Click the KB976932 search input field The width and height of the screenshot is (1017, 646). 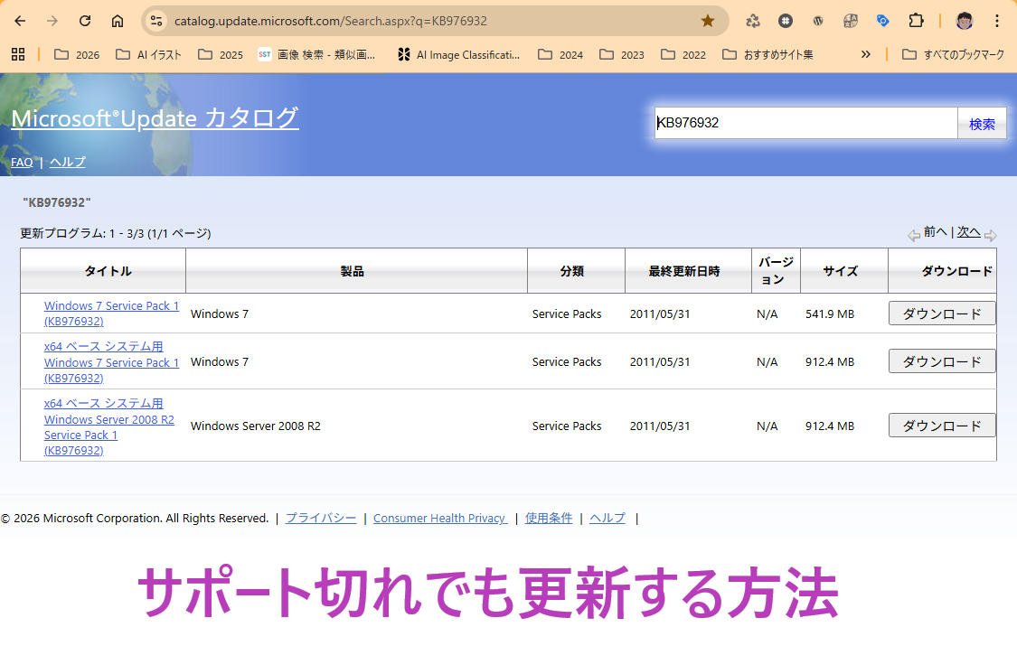pos(805,123)
